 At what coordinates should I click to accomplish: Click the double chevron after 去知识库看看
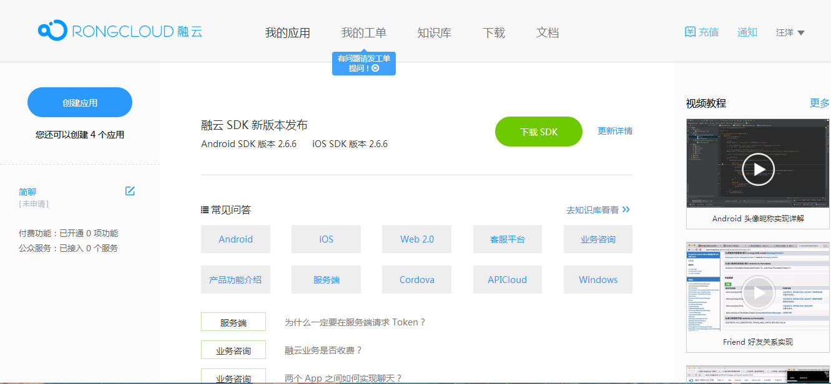(626, 210)
